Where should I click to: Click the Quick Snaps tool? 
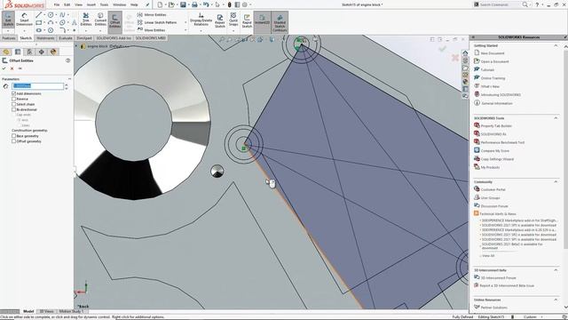(233, 20)
